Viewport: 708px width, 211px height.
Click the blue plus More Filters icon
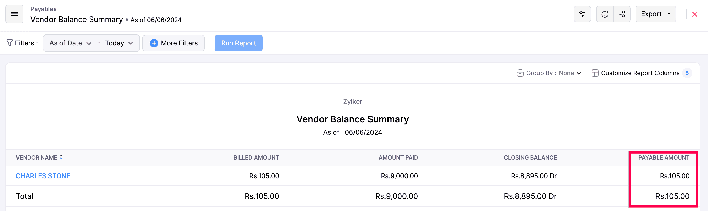[154, 43]
